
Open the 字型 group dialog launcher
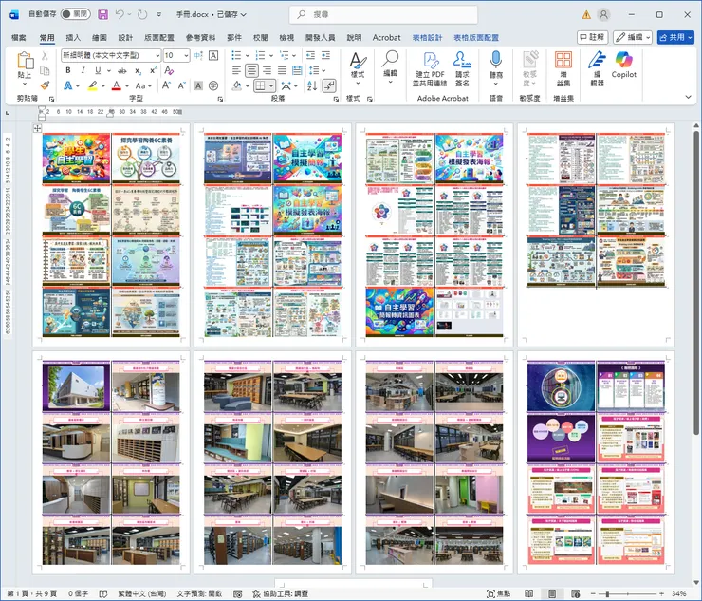tap(220, 99)
